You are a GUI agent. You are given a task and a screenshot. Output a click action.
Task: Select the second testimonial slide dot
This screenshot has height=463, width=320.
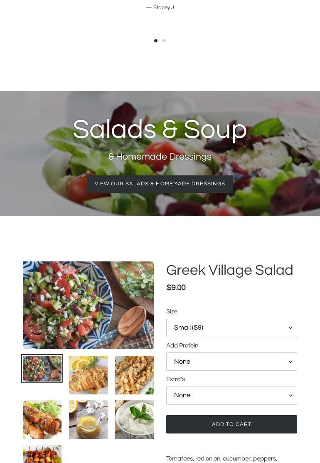click(x=164, y=41)
